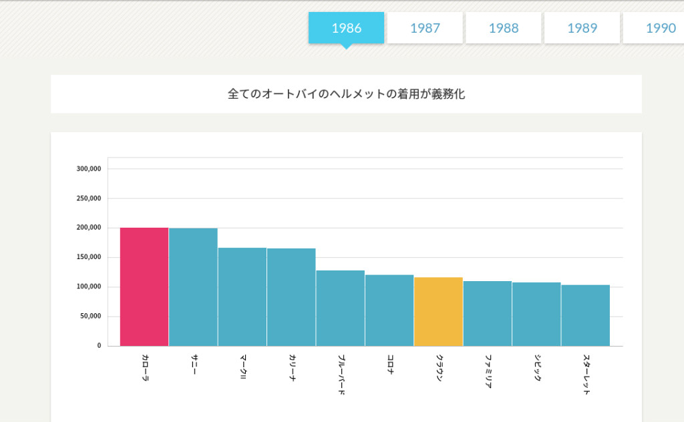Click the クラウン x-axis label
The width and height of the screenshot is (684, 422).
[439, 368]
